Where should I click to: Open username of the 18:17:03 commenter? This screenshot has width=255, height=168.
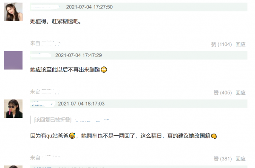click(43, 104)
